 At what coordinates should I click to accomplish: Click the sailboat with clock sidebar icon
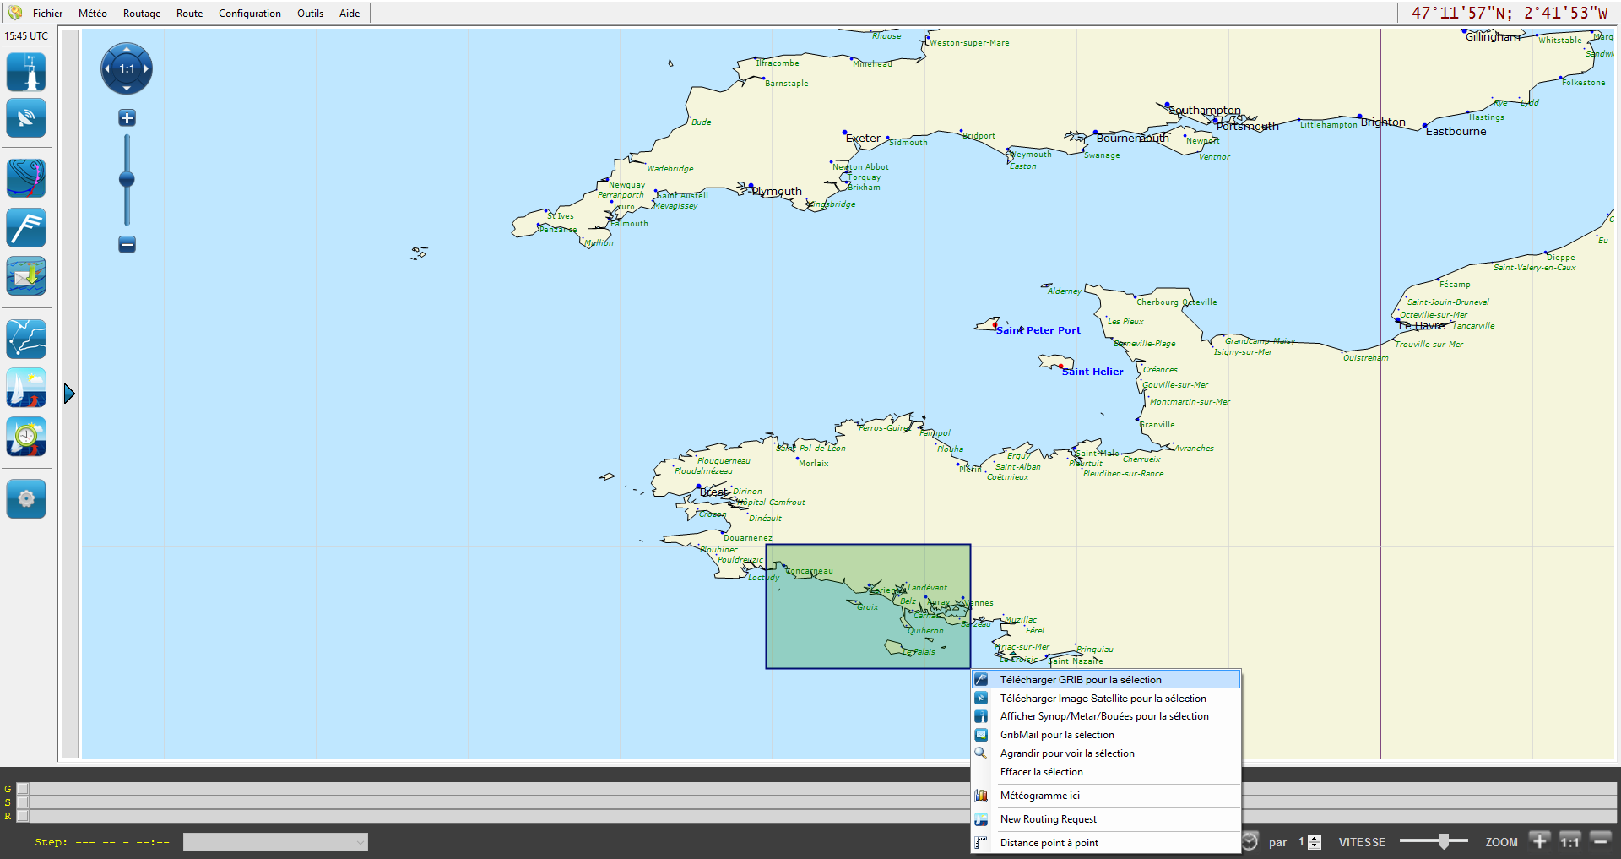(26, 437)
